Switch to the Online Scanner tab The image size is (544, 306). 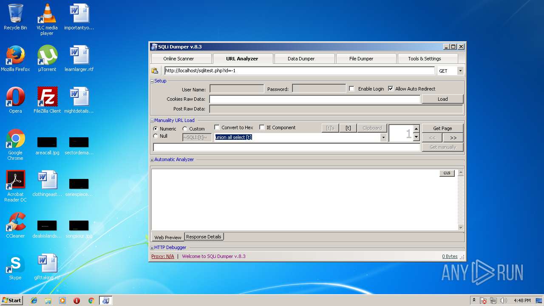coord(181,59)
